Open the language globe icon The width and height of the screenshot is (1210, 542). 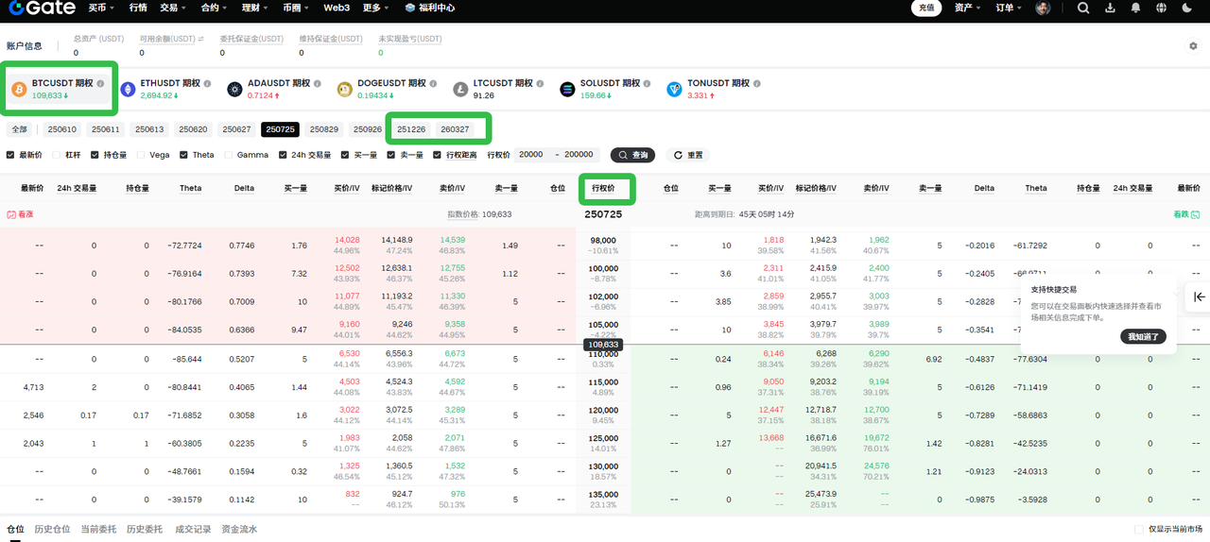coord(1161,8)
